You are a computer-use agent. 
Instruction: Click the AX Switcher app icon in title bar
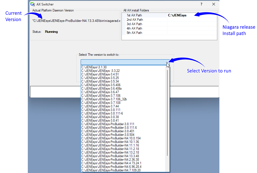[x=33, y=4]
